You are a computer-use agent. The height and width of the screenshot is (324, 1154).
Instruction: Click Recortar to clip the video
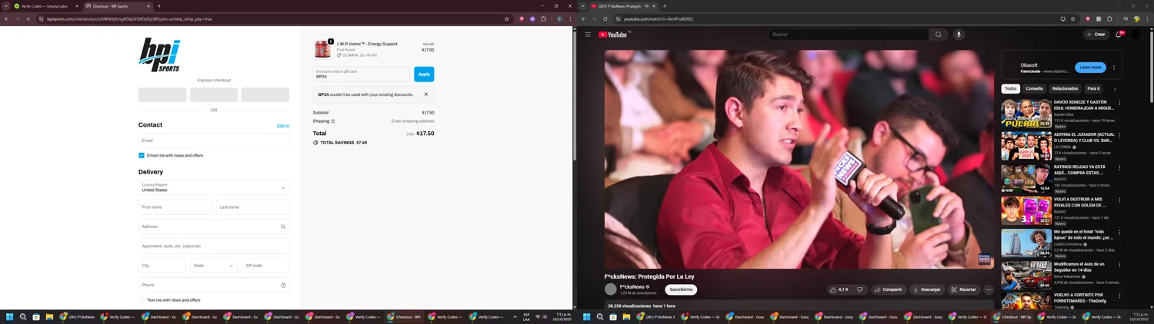tap(963, 289)
